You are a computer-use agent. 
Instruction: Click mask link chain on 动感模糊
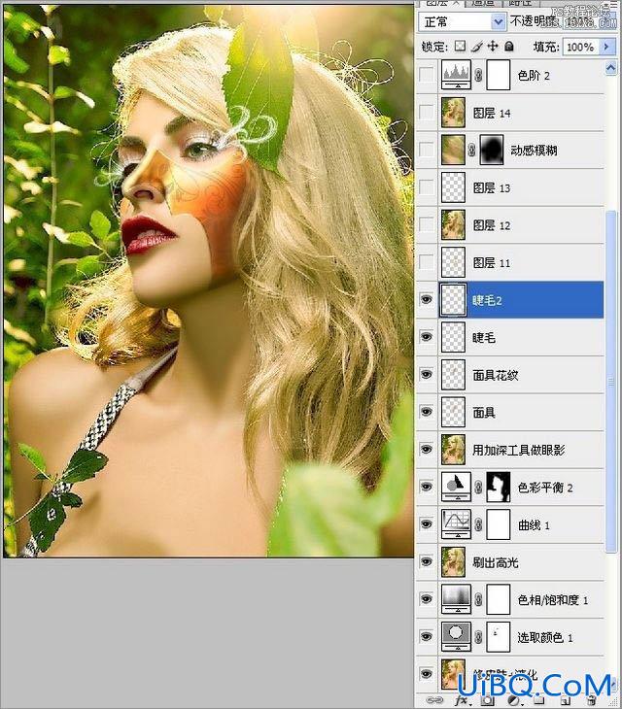471,150
